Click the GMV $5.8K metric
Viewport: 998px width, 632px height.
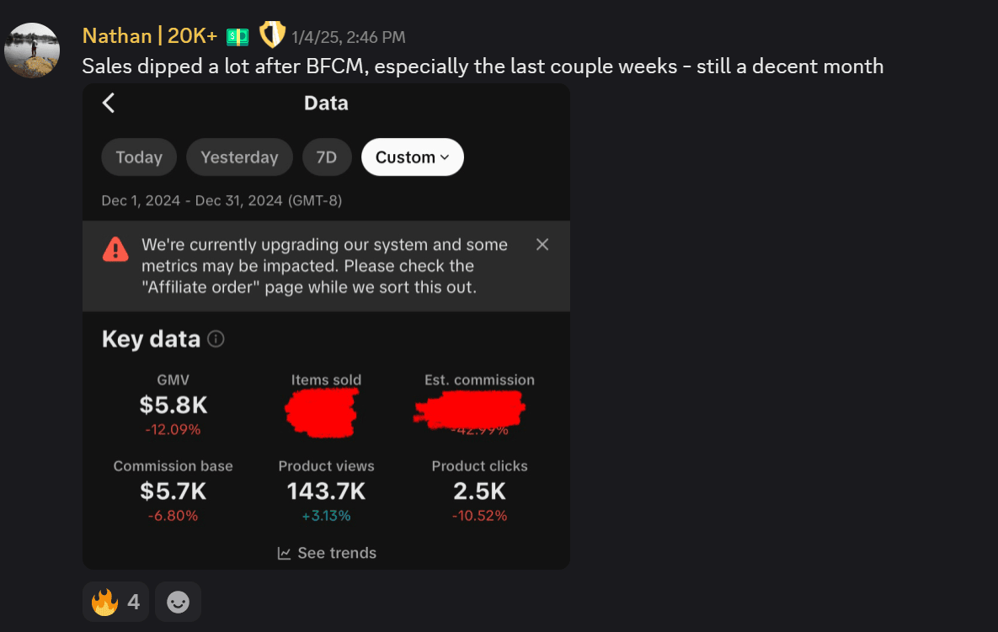pos(173,405)
